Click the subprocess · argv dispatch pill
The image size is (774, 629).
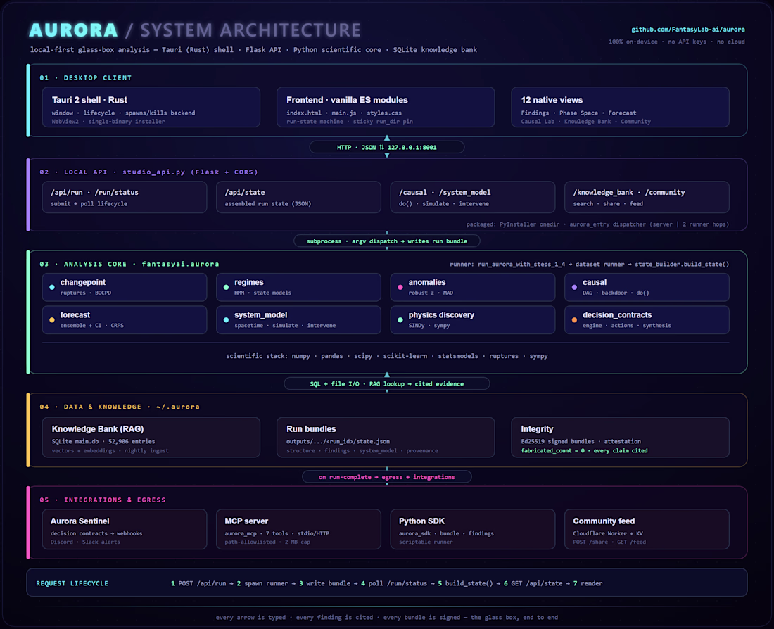[386, 241]
